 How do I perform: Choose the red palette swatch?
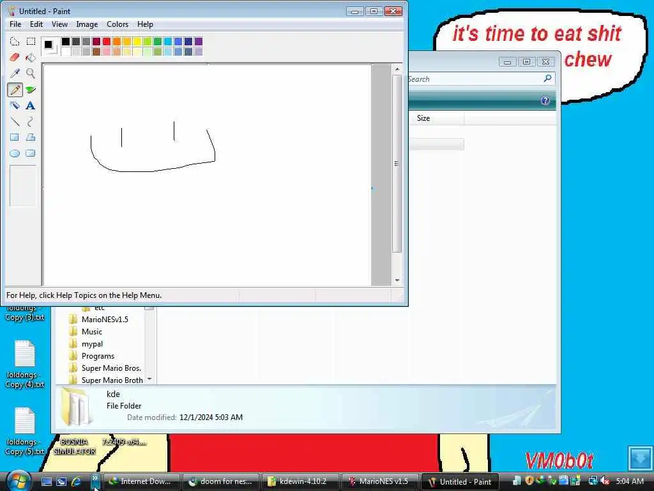[x=107, y=42]
